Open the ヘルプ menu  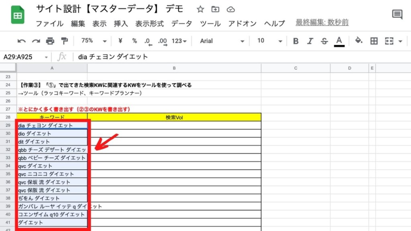(275, 24)
